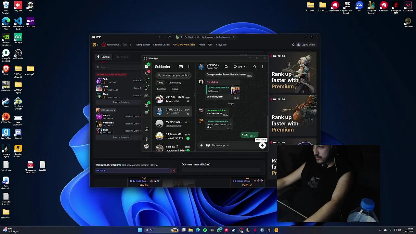The height and width of the screenshot is (234, 416).
Task: Open WhatsApp settings gear icon
Action: (x=147, y=139)
